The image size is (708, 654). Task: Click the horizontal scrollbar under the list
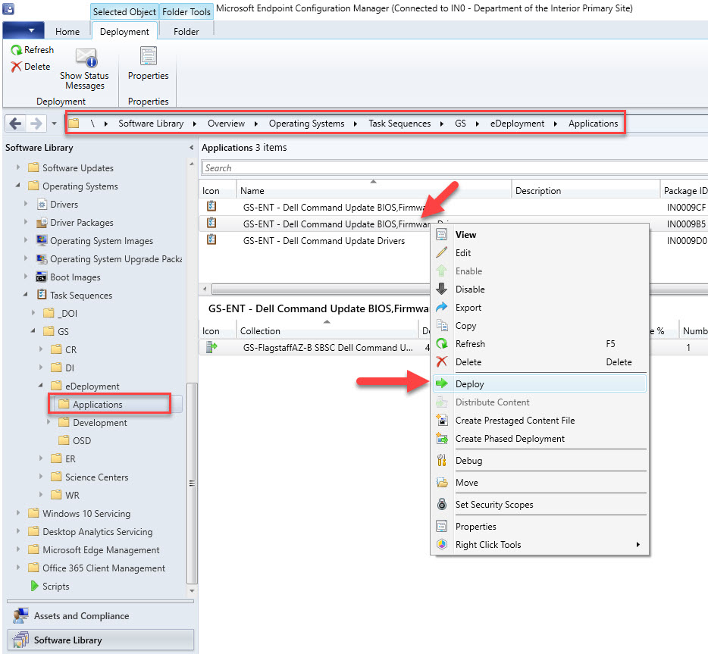click(x=321, y=289)
